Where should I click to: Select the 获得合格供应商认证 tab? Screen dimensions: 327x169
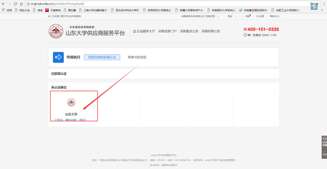(x=102, y=57)
